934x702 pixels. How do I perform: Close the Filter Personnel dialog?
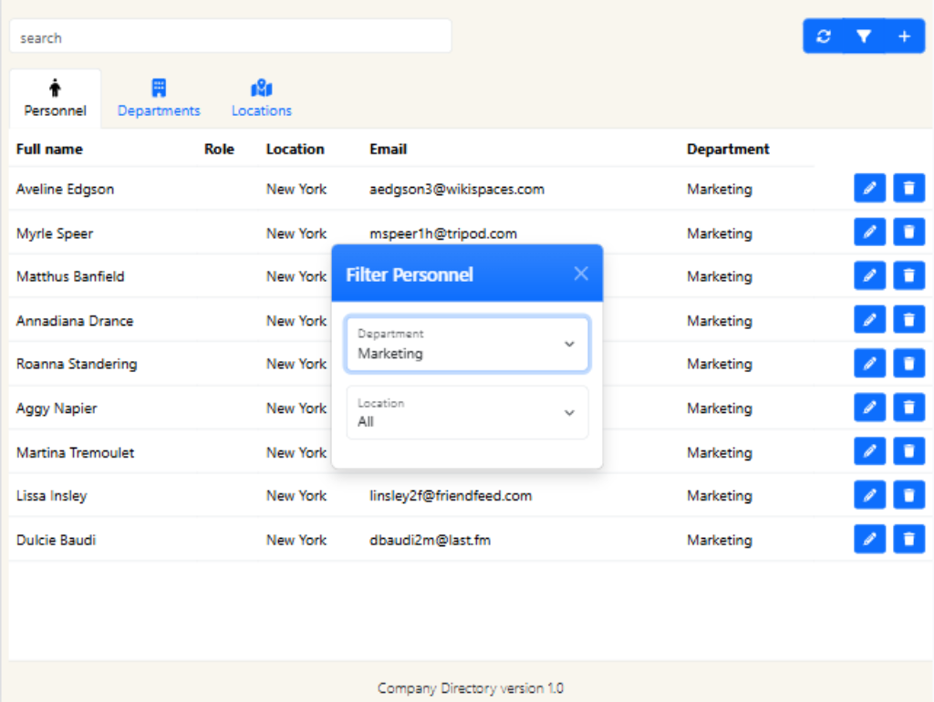(581, 274)
